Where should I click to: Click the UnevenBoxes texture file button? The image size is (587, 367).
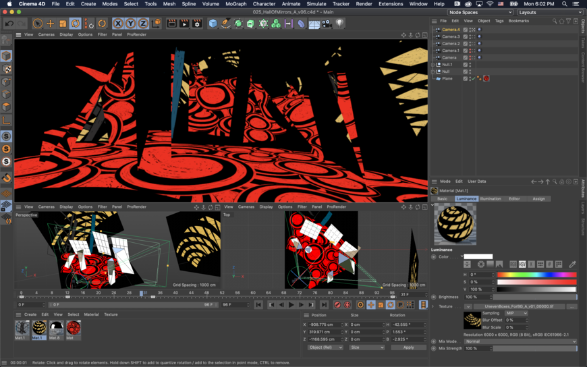click(519, 306)
